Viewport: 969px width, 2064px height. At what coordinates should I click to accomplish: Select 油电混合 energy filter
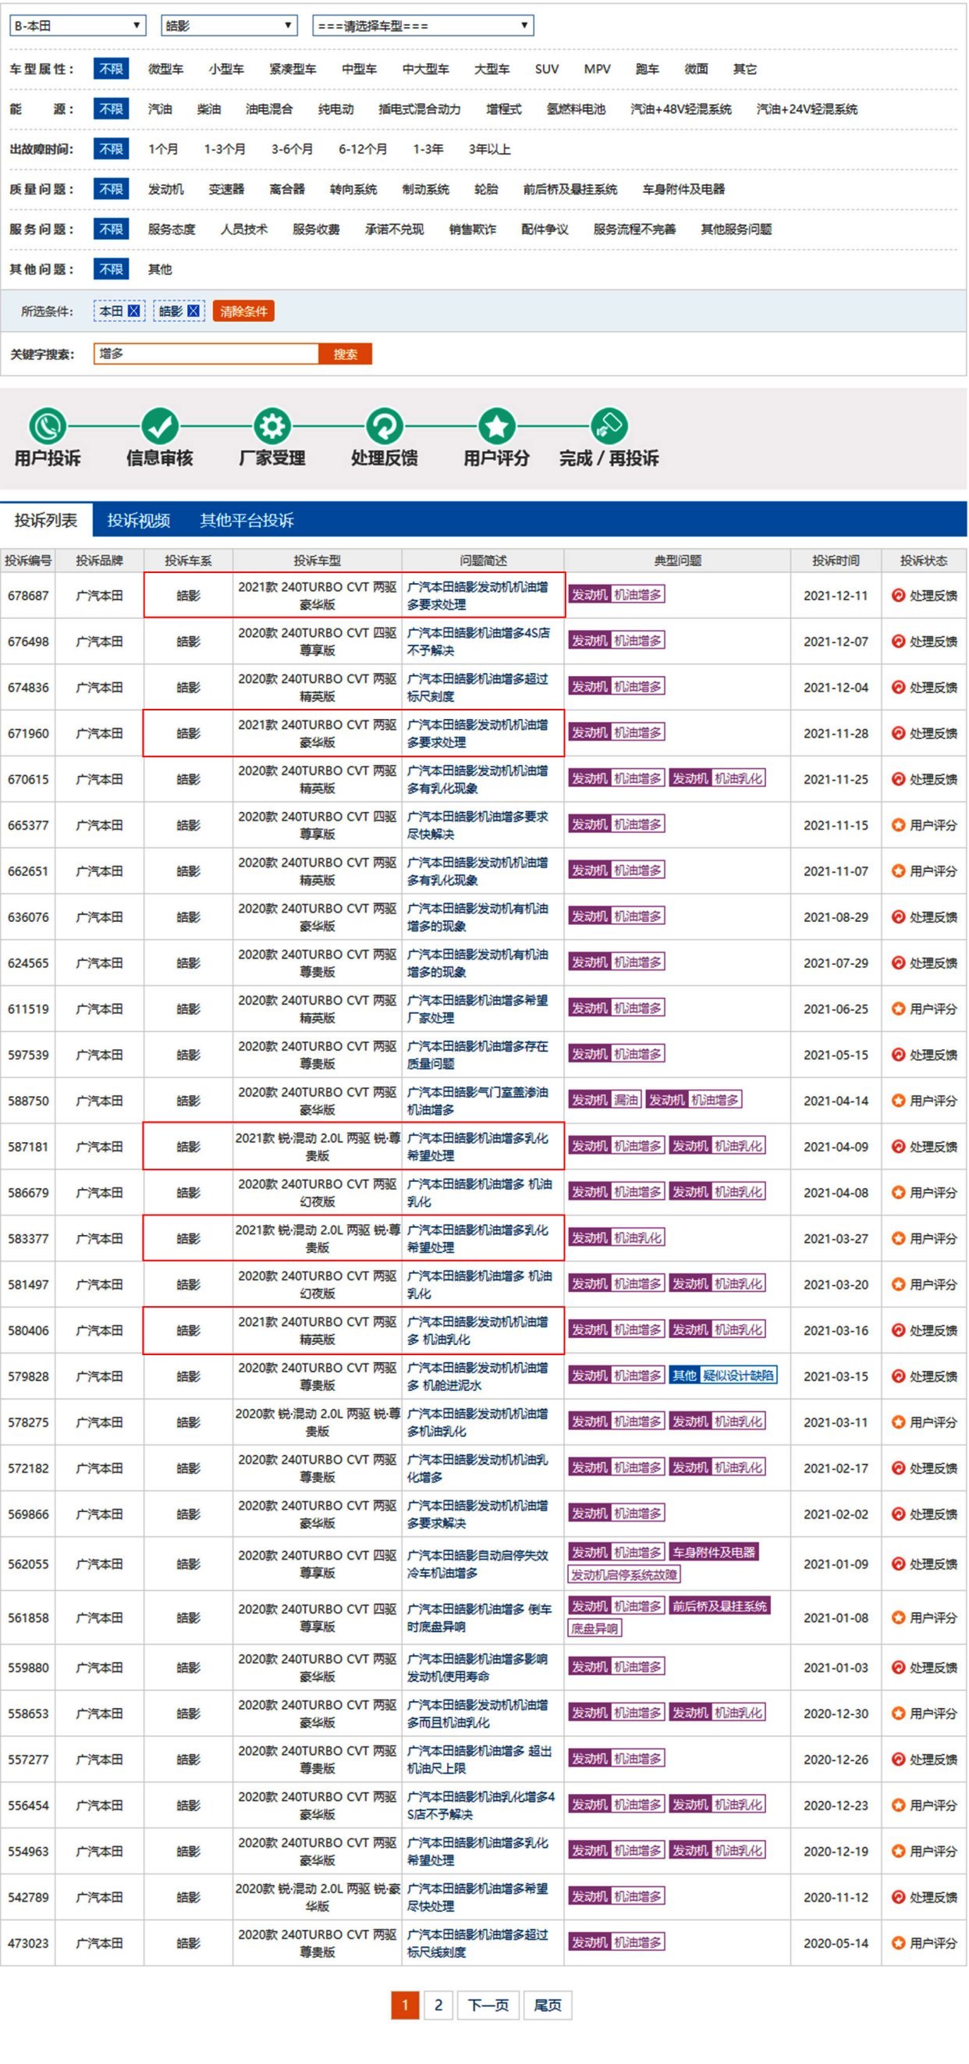(268, 109)
